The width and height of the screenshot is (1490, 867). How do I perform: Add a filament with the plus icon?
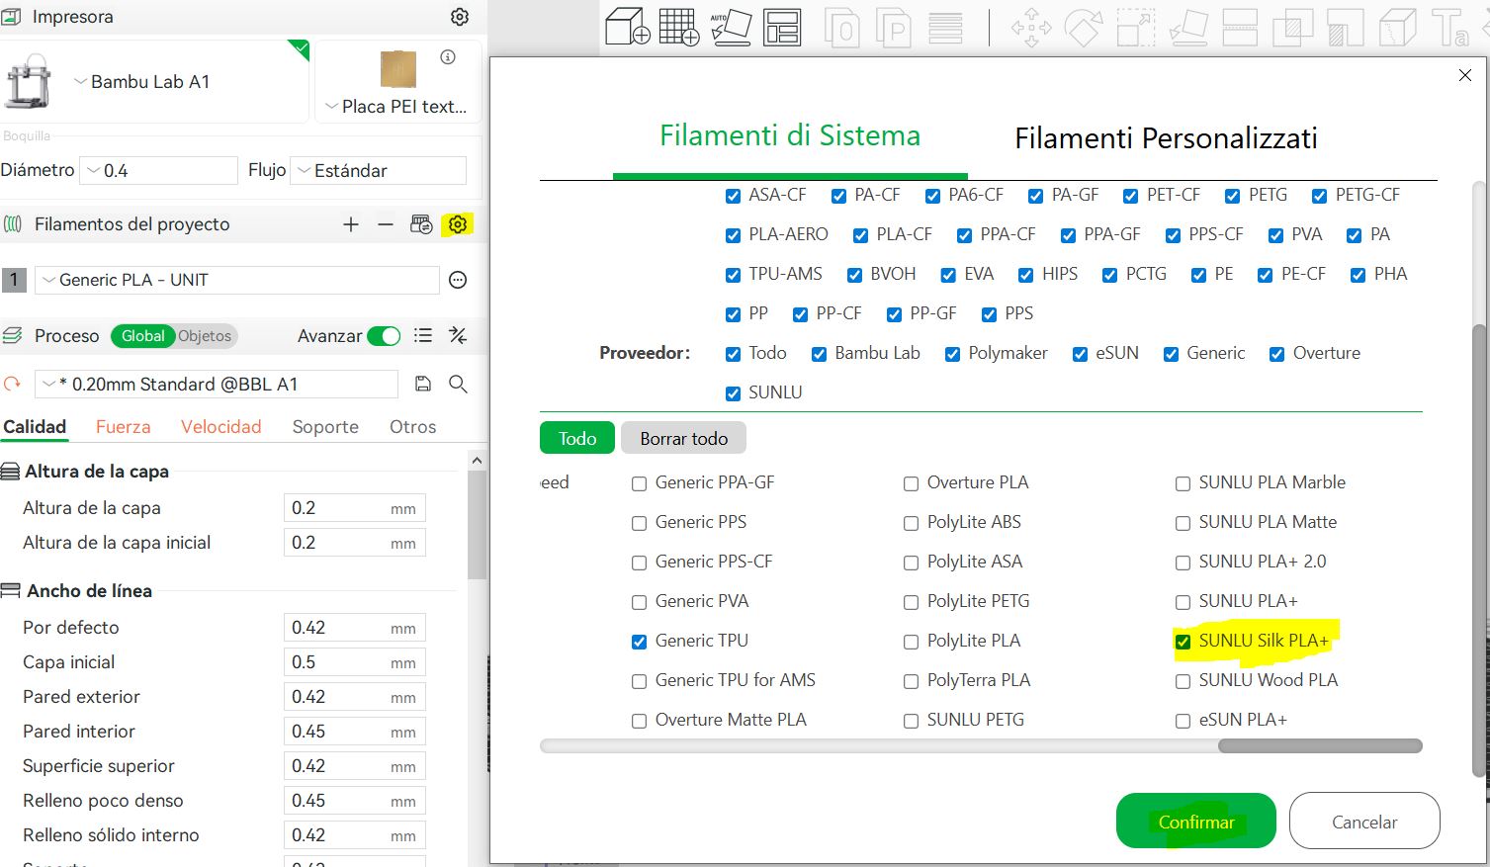pyautogui.click(x=350, y=224)
